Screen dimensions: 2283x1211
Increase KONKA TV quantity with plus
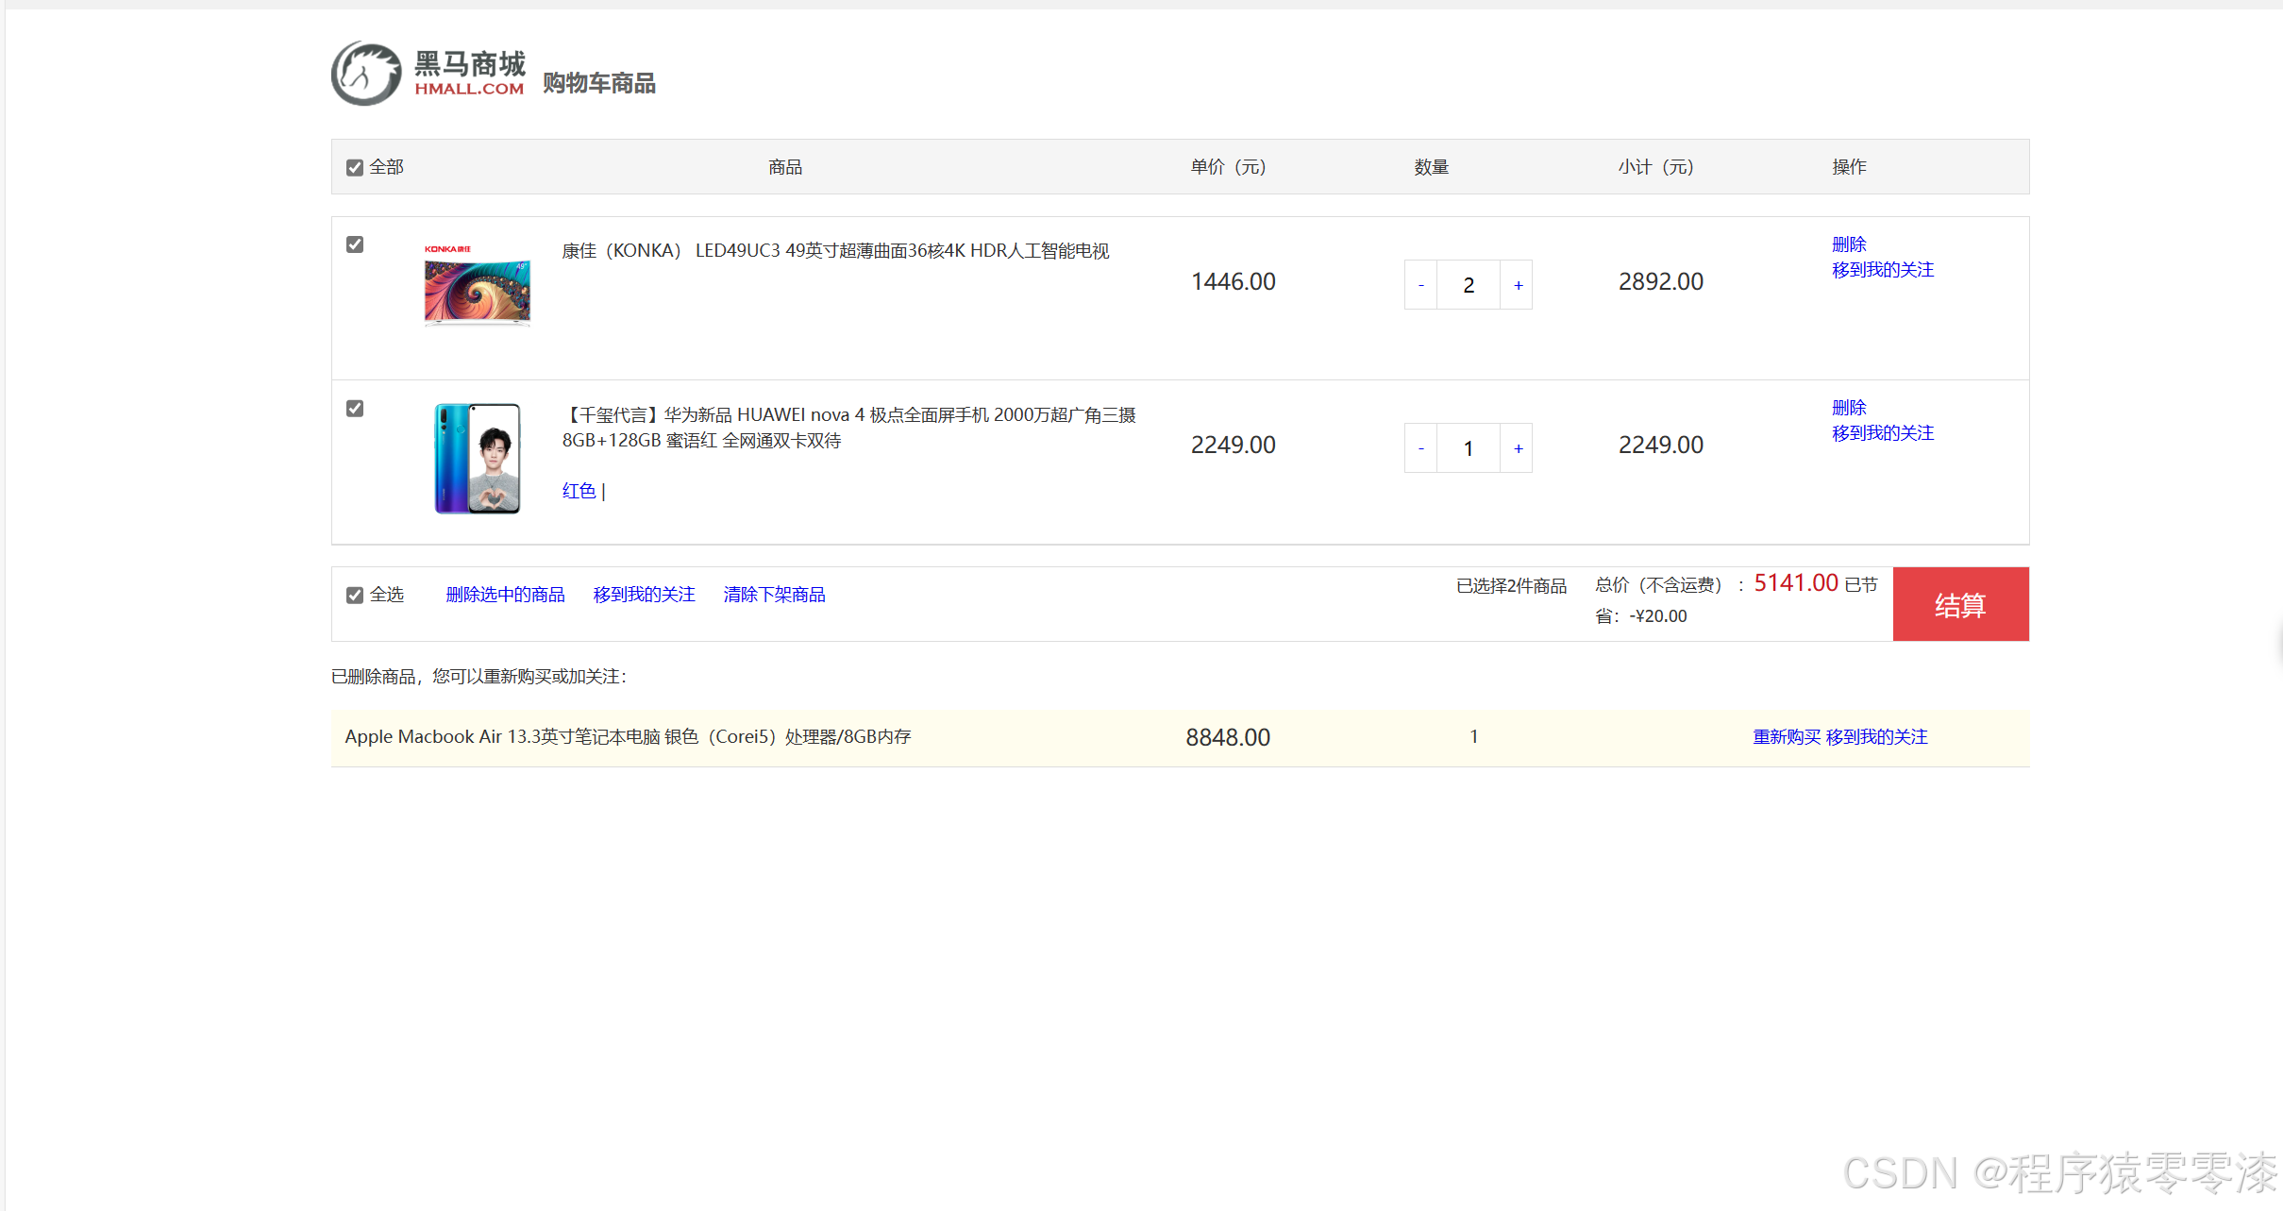(x=1518, y=285)
